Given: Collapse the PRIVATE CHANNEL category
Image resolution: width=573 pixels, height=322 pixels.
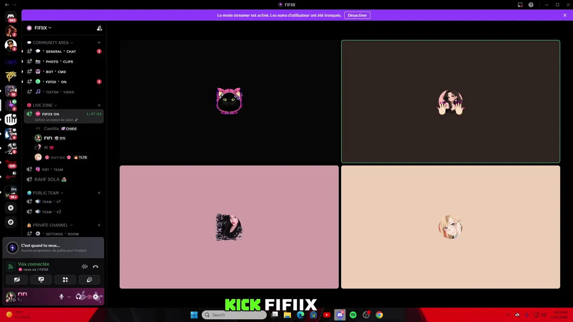Looking at the screenshot, I should point(50,225).
